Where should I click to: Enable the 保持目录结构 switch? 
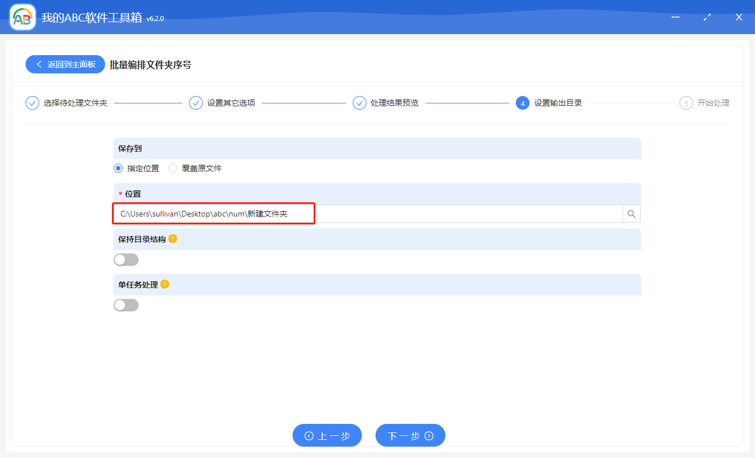(x=126, y=259)
